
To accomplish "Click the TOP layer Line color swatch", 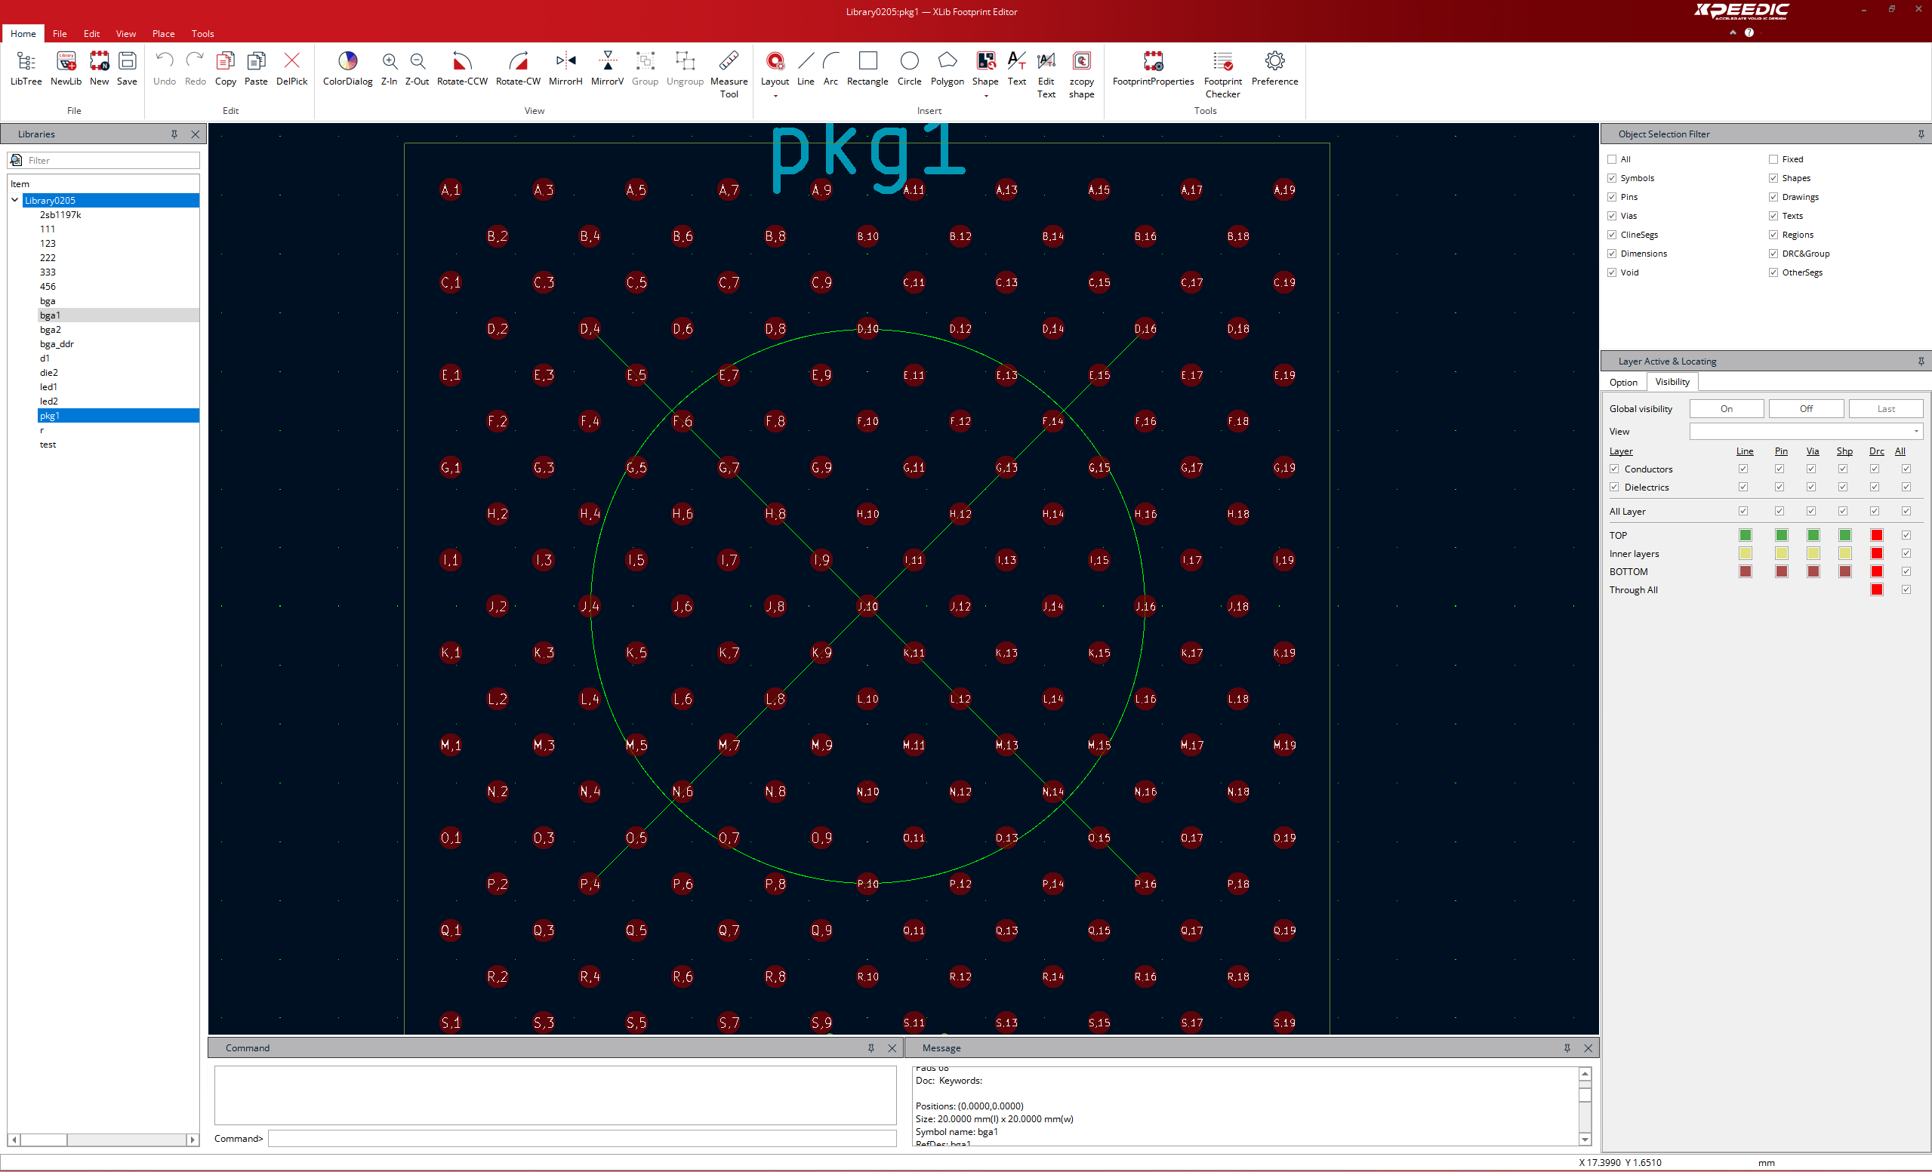I will tap(1746, 535).
